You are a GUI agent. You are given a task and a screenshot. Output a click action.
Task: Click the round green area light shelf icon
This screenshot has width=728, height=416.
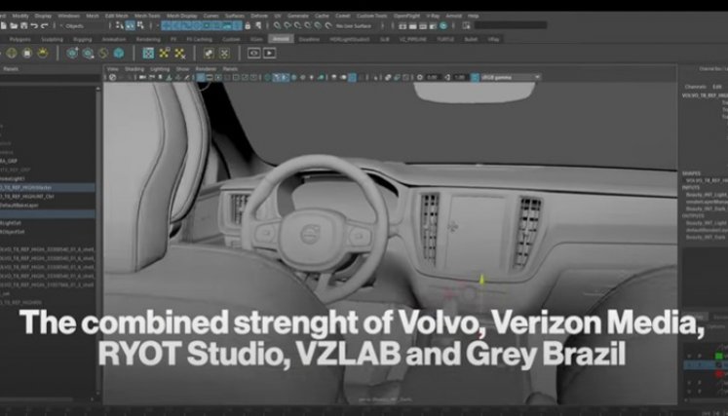[12, 53]
